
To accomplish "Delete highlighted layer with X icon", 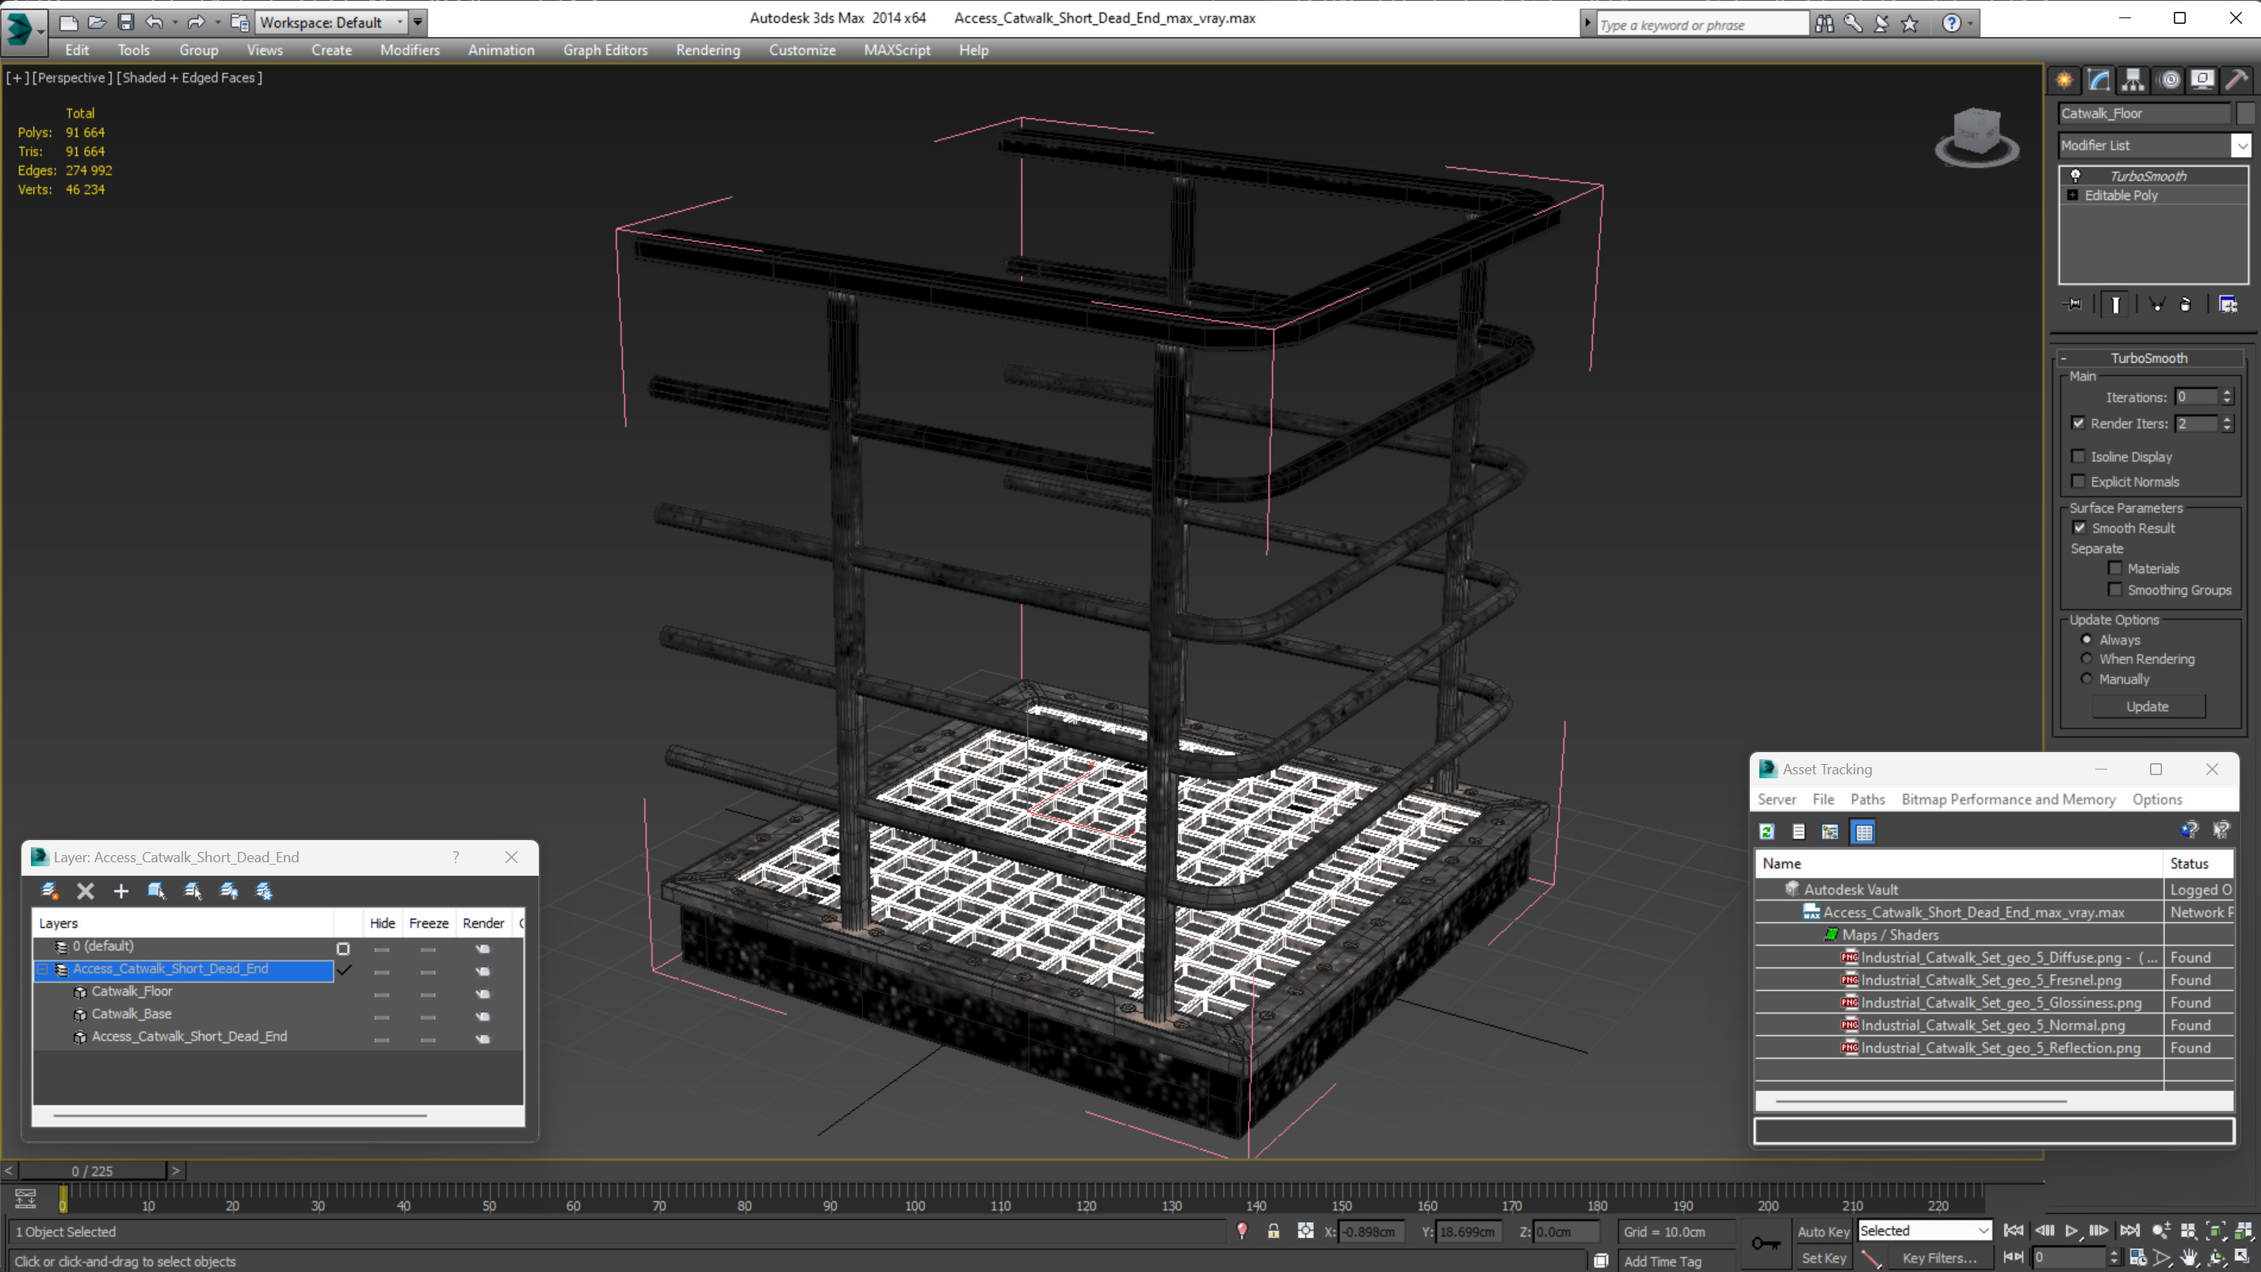I will 85,891.
